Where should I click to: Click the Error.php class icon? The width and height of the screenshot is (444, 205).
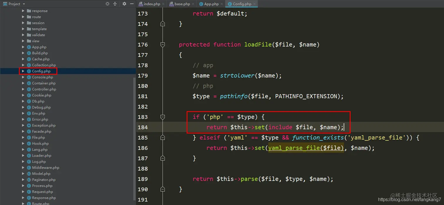point(29,119)
